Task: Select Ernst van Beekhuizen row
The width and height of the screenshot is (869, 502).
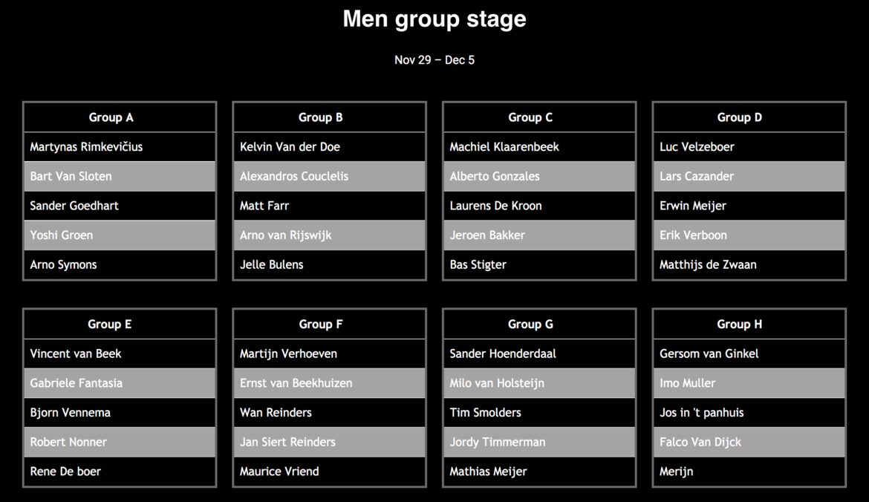Action: 296,383
